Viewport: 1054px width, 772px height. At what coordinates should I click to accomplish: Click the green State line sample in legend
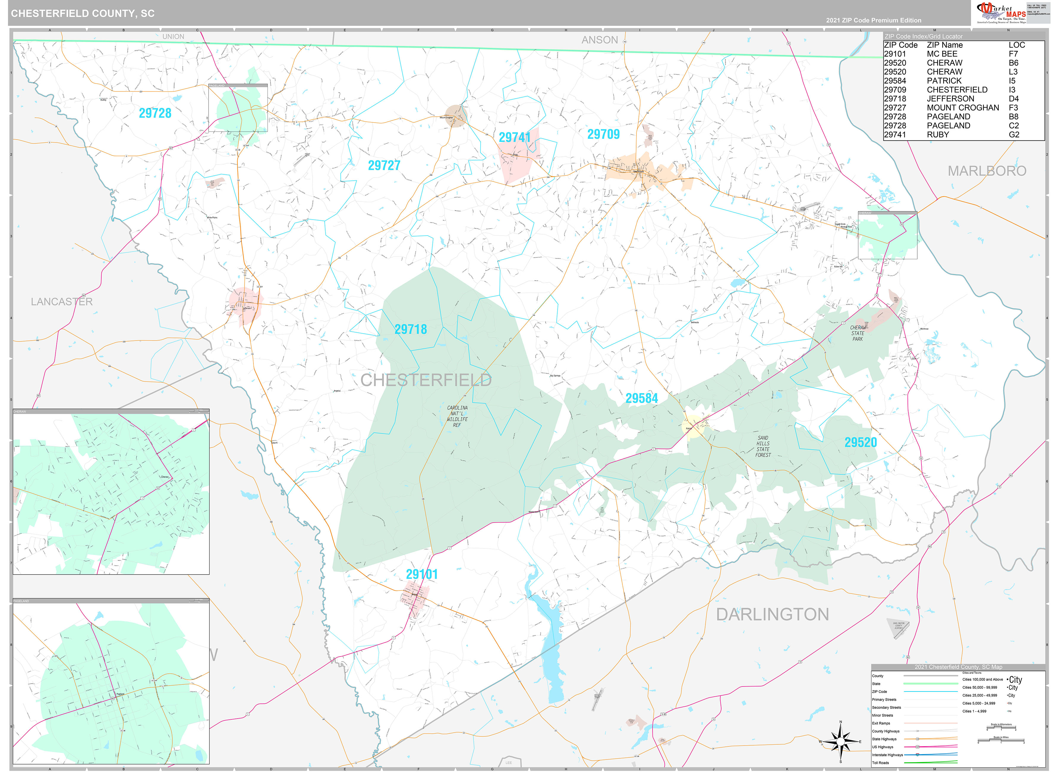[x=931, y=684]
